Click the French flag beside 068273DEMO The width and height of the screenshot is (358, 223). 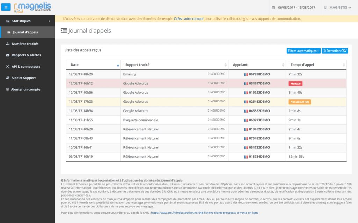[x=246, y=120]
